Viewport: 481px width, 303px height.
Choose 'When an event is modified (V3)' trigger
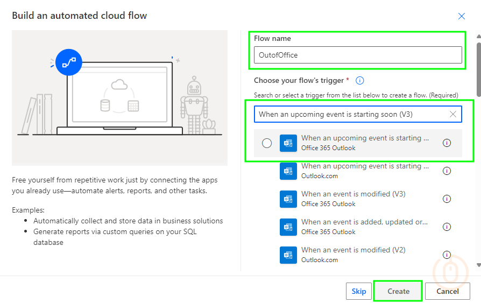point(353,199)
